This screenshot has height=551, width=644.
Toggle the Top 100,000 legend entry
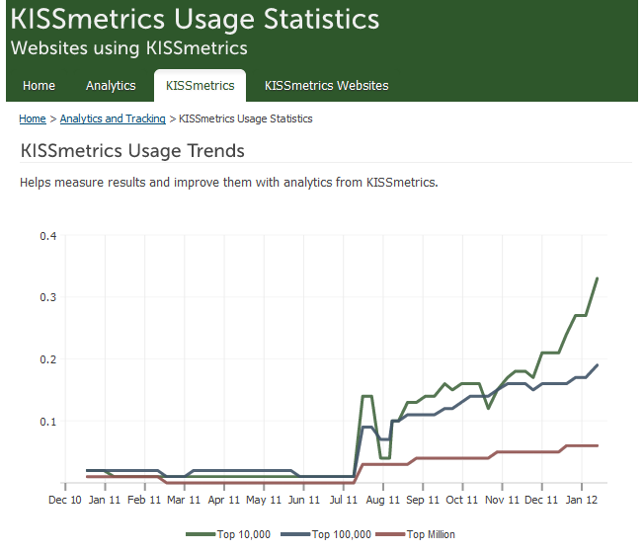326,534
